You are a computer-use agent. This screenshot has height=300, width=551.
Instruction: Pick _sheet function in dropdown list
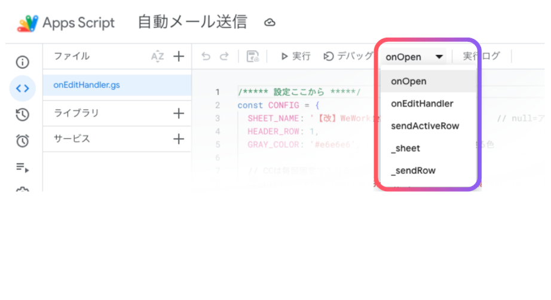pyautogui.click(x=406, y=148)
